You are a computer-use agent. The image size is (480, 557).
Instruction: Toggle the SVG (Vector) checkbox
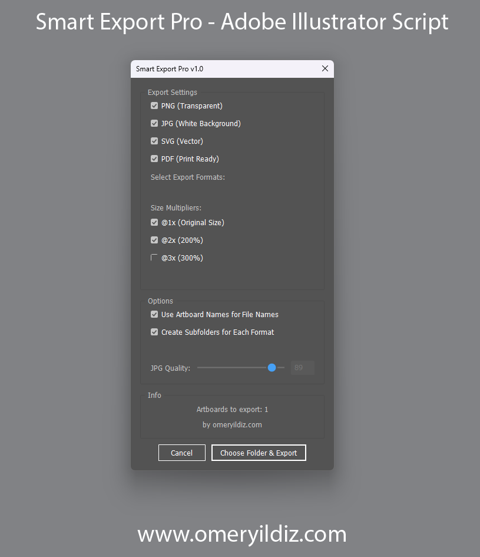[x=154, y=141]
